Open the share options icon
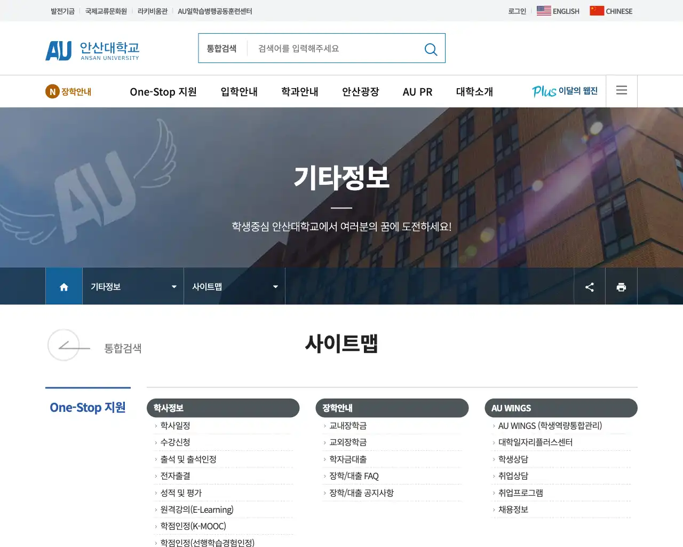This screenshot has height=547, width=683. [589, 286]
